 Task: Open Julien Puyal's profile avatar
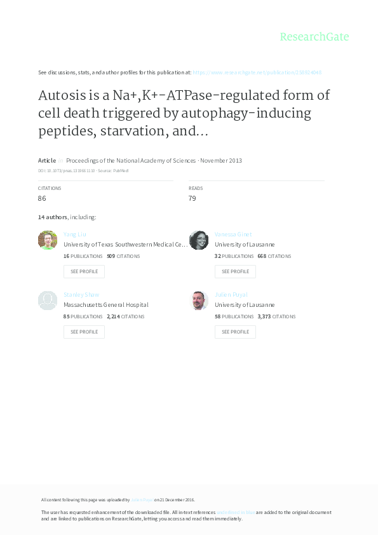click(x=199, y=301)
